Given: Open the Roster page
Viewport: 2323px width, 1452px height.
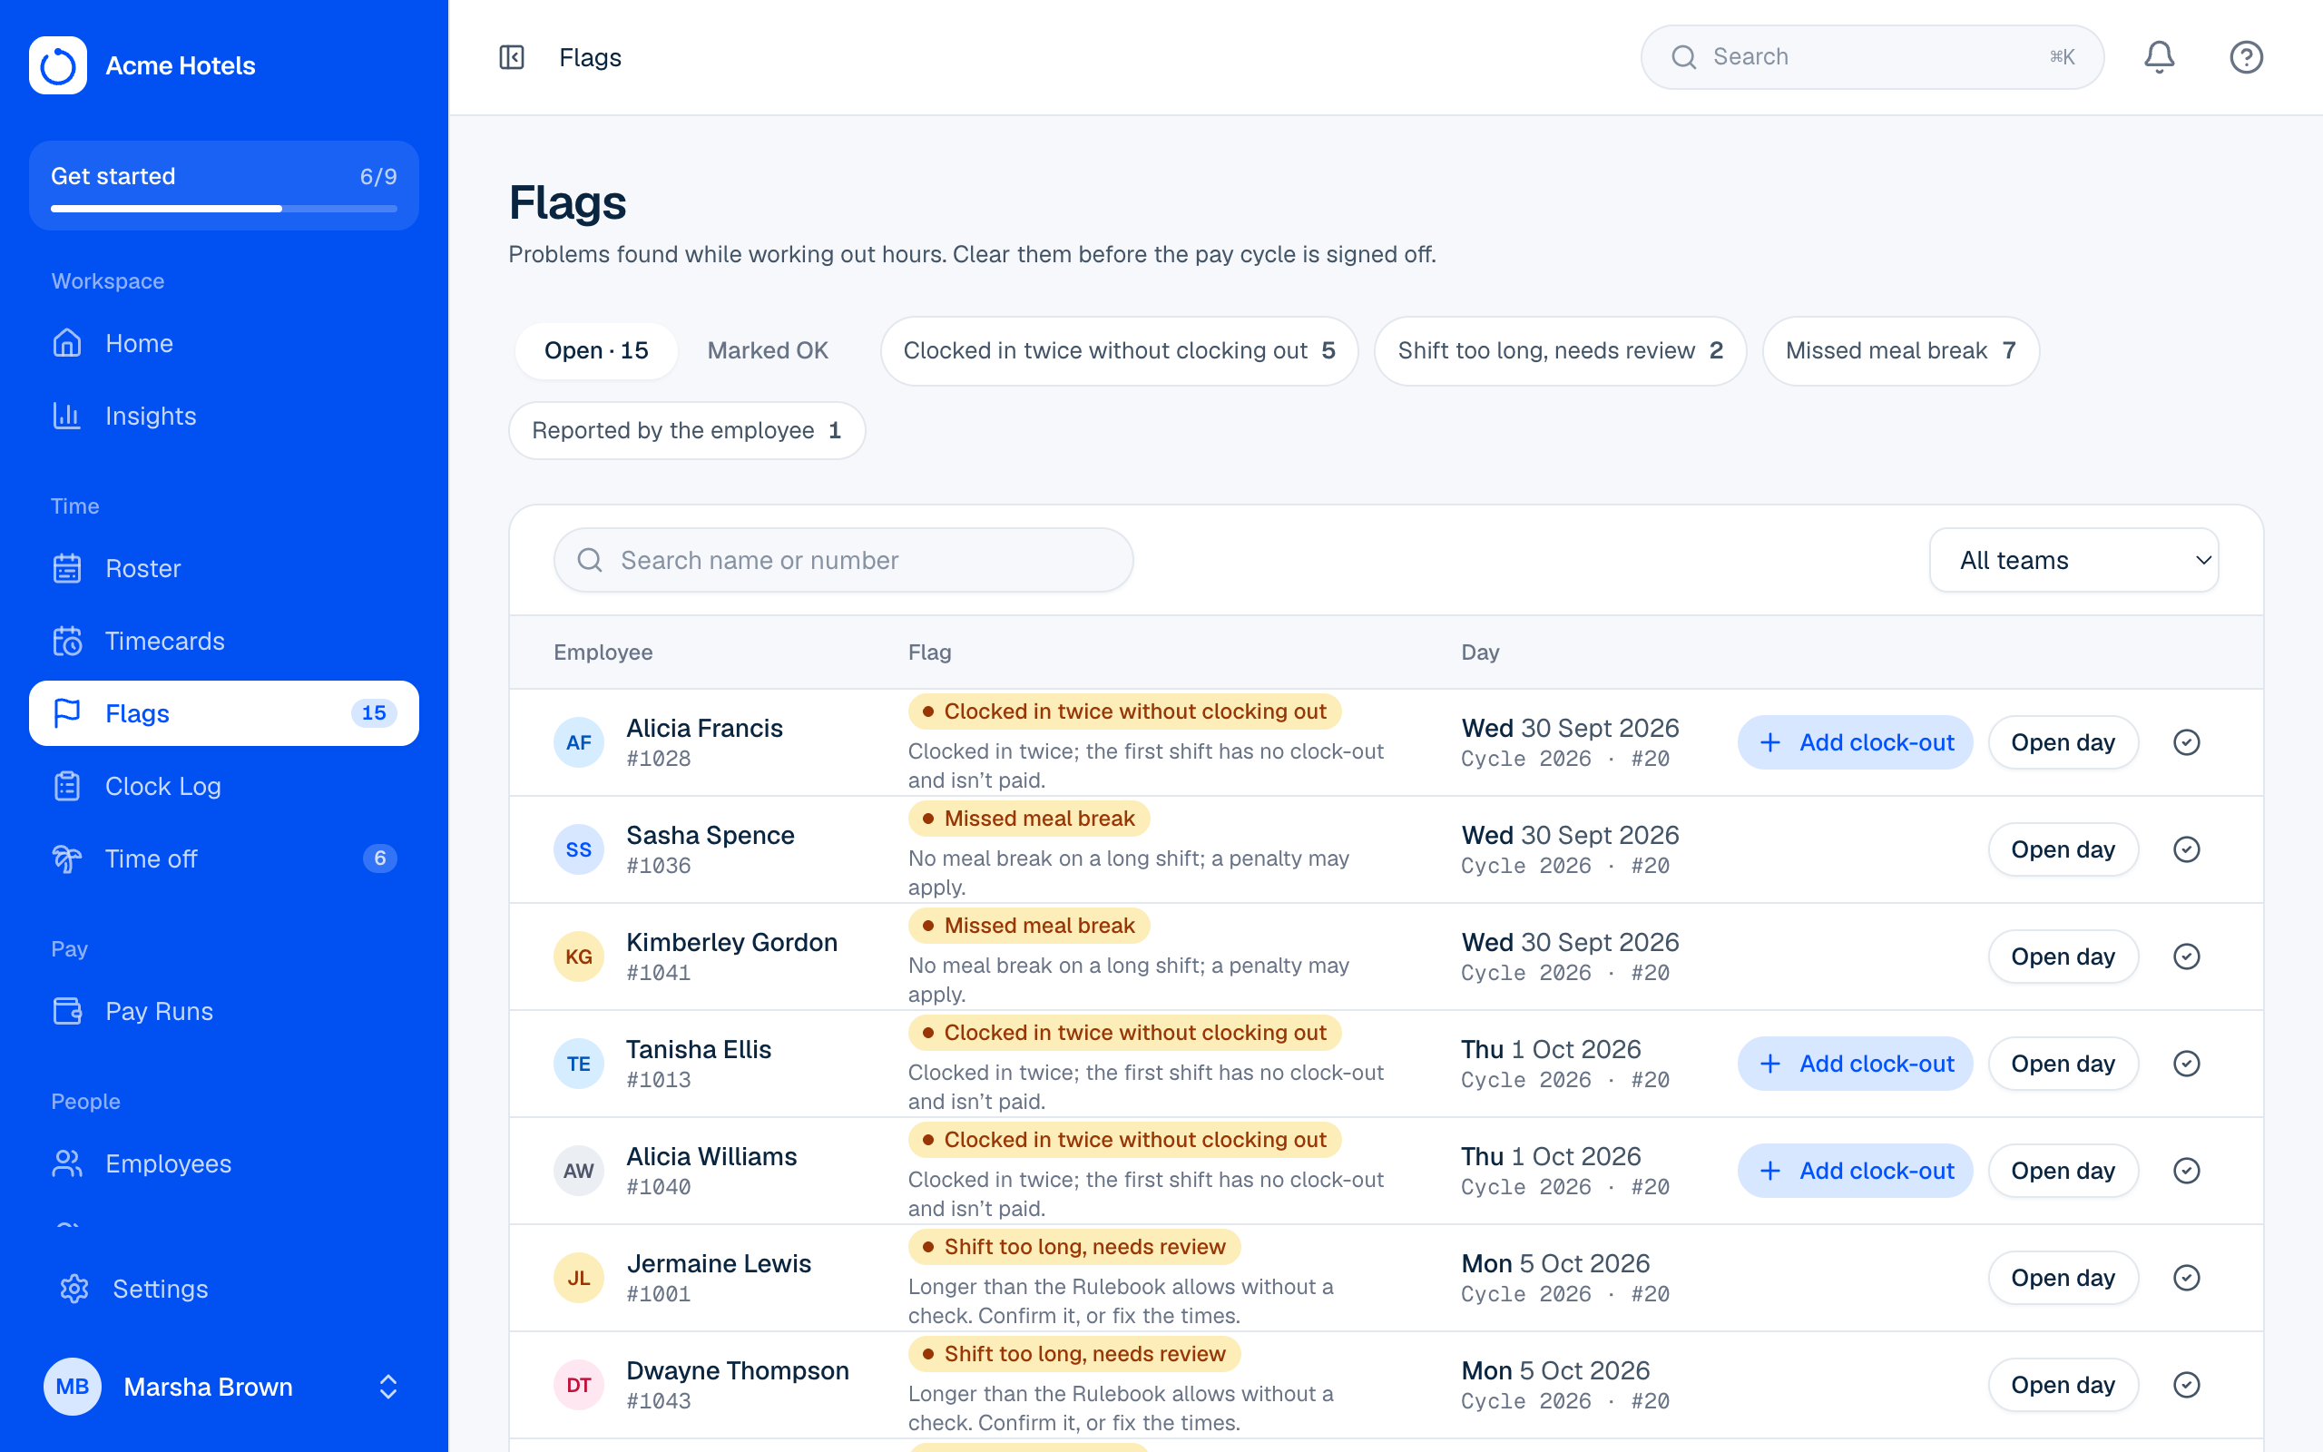Looking at the screenshot, I should 223,568.
